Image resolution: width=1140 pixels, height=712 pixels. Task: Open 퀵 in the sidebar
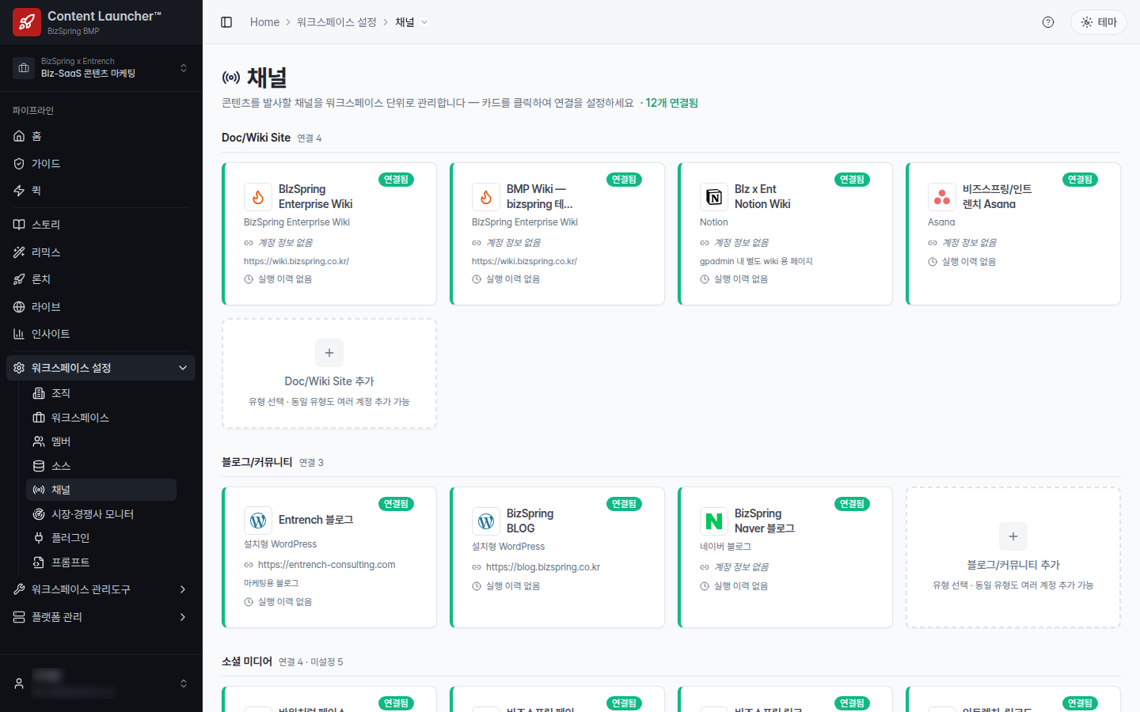[101, 191]
